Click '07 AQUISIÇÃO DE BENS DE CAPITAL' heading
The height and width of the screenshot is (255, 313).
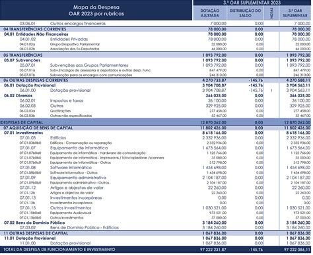(38, 127)
